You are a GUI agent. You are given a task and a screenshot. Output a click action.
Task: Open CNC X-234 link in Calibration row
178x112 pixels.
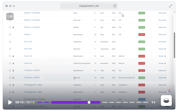click(28, 41)
